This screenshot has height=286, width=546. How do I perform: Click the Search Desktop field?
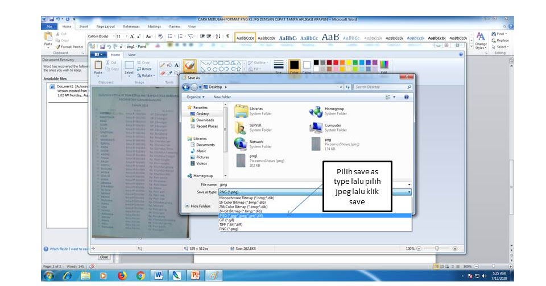(x=383, y=87)
